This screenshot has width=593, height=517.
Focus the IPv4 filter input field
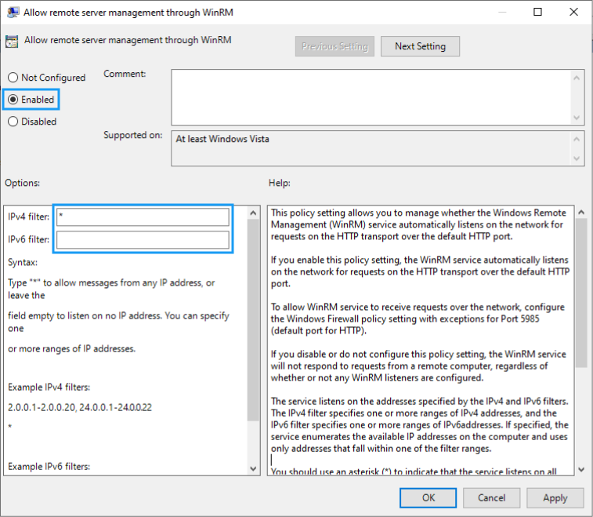point(143,216)
